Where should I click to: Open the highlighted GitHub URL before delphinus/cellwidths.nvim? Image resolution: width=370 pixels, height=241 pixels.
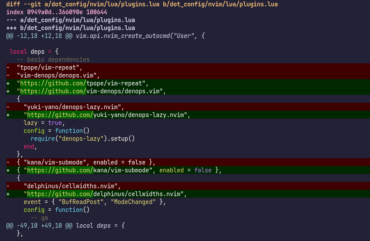(x=60, y=194)
